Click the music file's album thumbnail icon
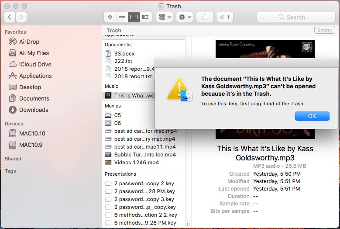Viewport: 340px width, 229px height. coord(108,96)
